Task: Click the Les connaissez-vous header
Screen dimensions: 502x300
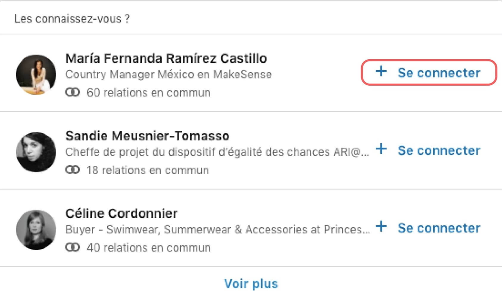Action: 73,18
